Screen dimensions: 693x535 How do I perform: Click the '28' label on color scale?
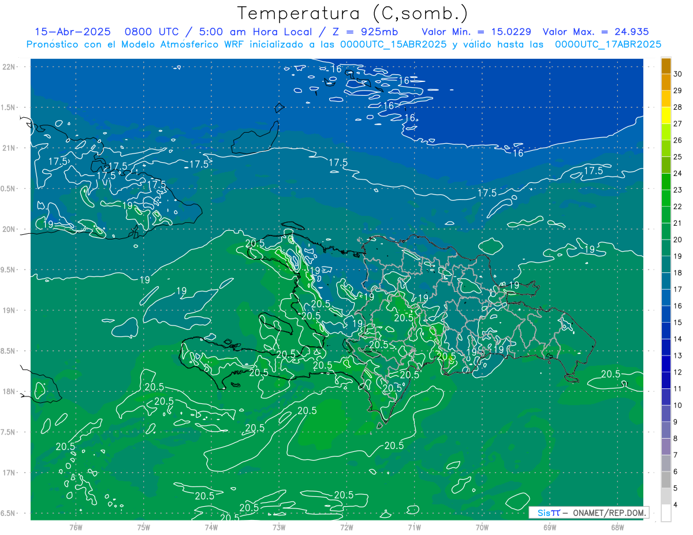tap(677, 107)
